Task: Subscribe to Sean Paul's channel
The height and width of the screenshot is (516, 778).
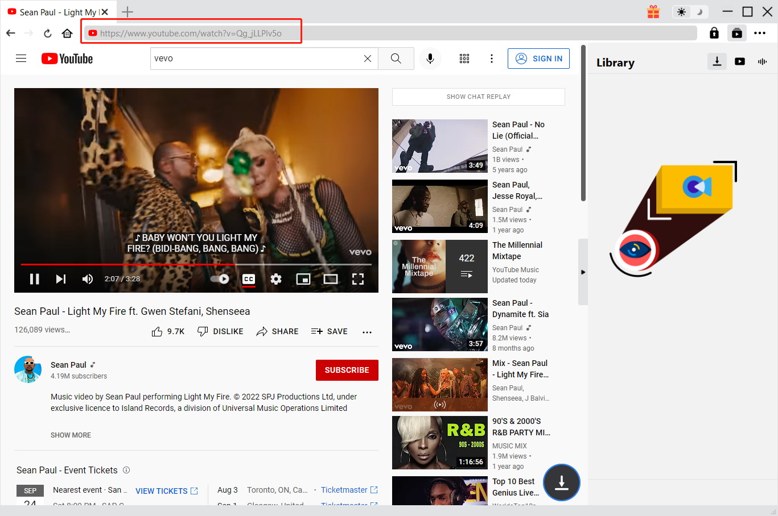Action: tap(347, 370)
